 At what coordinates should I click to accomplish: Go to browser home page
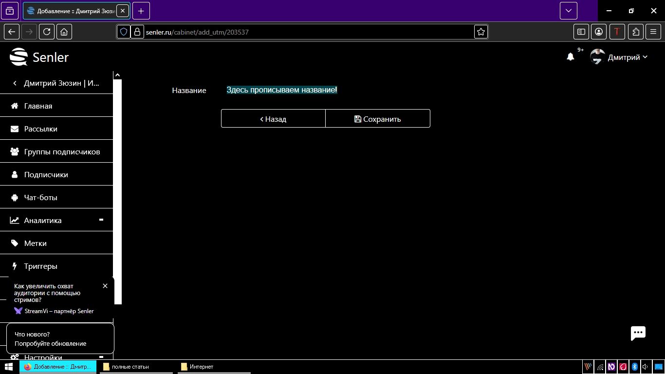point(64,32)
